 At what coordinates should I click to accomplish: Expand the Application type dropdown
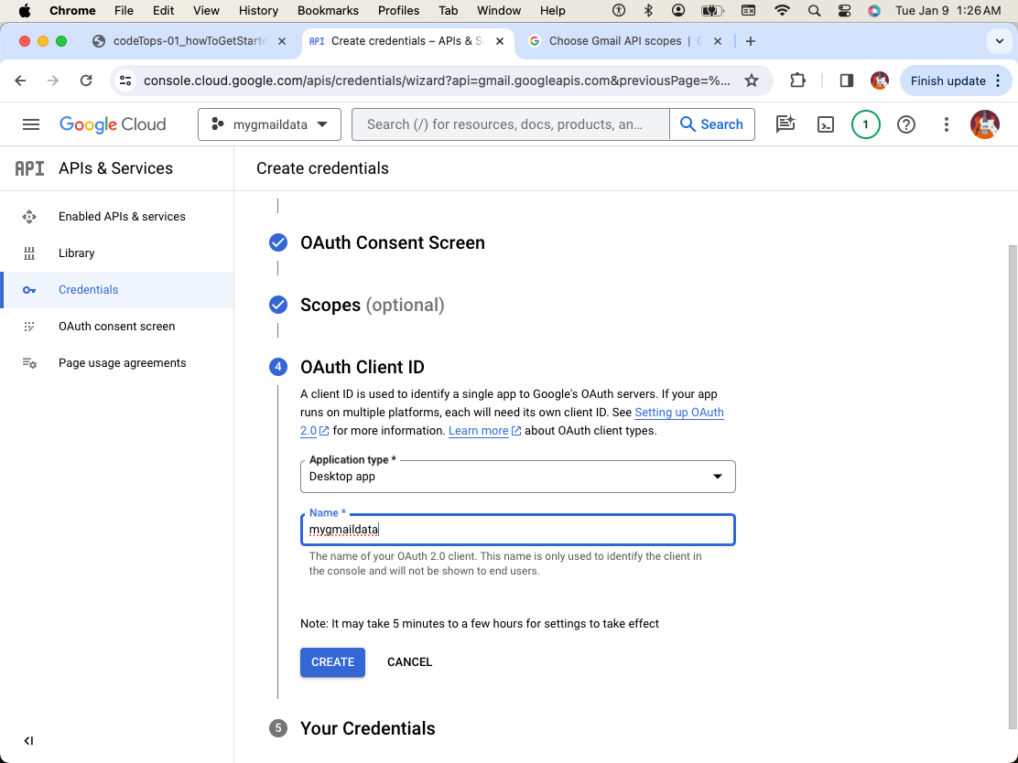click(517, 477)
